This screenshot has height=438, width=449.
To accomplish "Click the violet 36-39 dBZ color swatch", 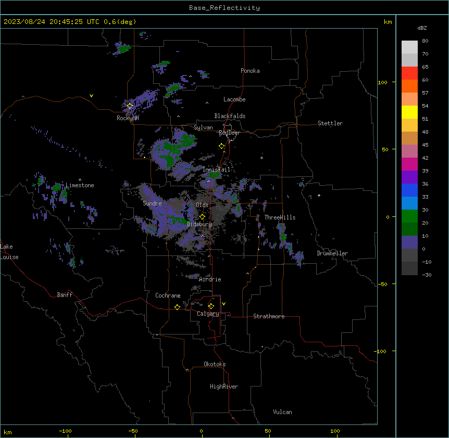I will coord(409,177).
